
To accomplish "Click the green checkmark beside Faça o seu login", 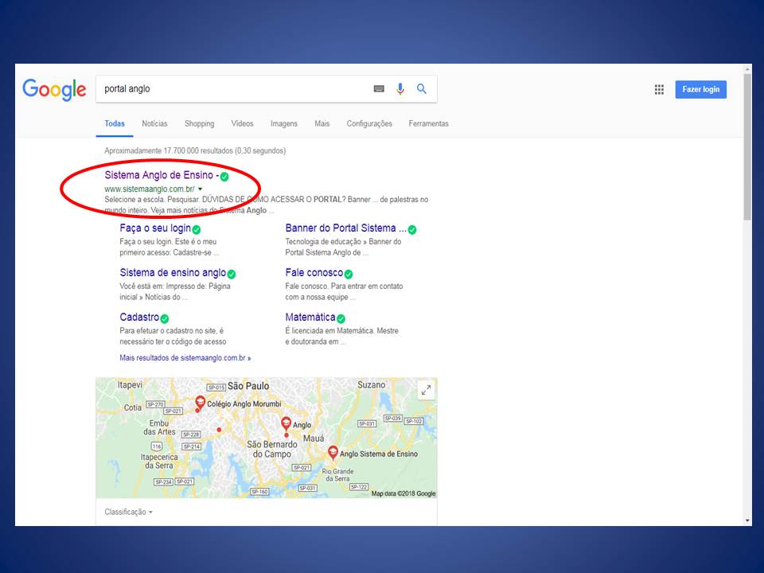I will click(197, 229).
